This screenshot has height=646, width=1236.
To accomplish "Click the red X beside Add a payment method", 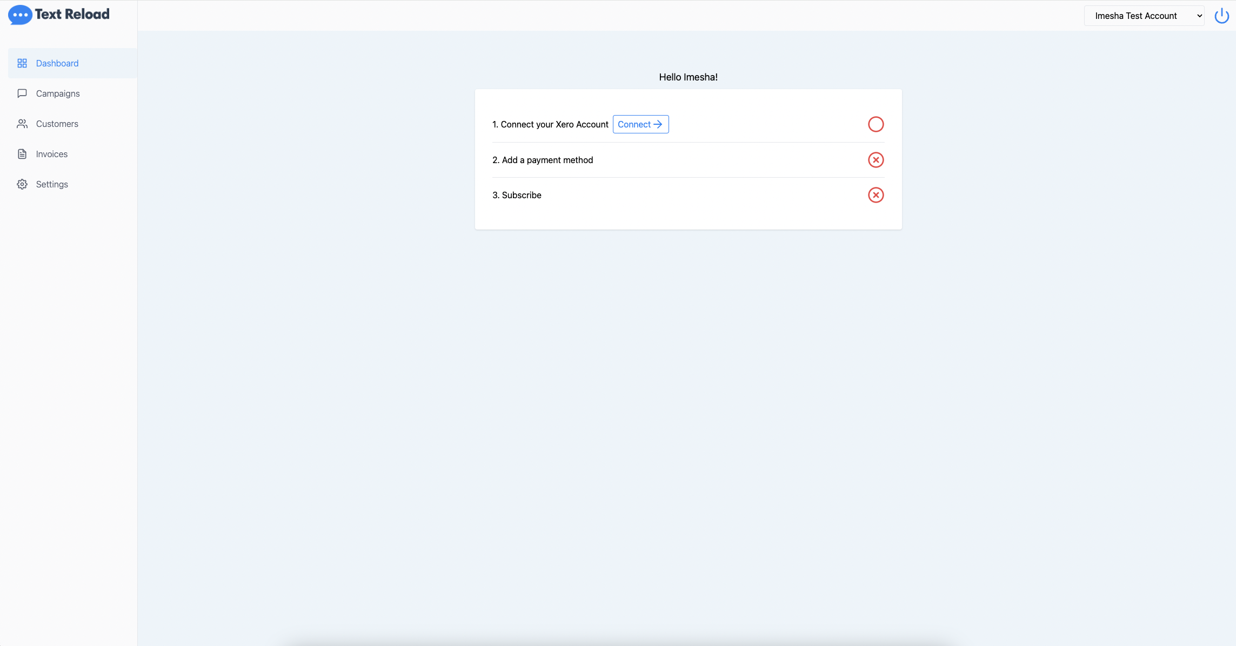I will click(x=876, y=160).
